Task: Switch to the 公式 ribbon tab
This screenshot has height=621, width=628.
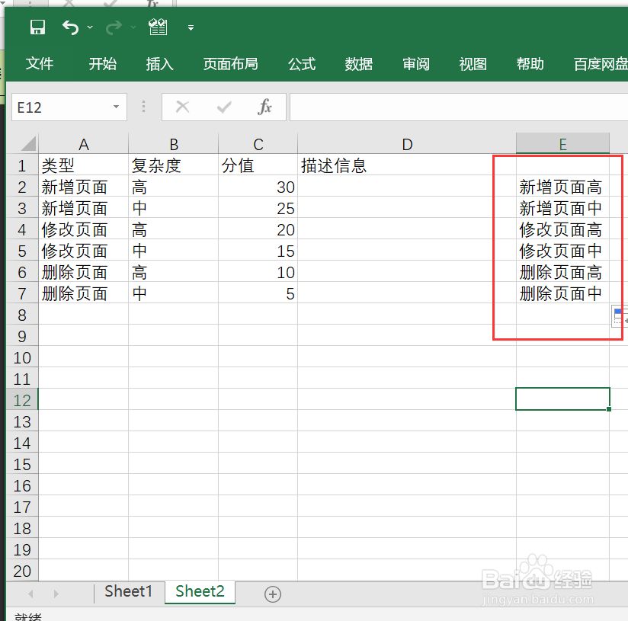Action: 302,64
